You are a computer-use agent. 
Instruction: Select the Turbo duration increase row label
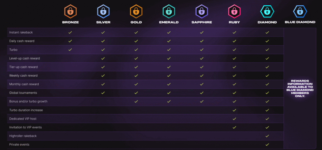[26, 110]
